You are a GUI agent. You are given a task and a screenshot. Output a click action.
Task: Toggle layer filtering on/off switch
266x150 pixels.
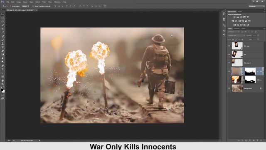(x=259, y=32)
